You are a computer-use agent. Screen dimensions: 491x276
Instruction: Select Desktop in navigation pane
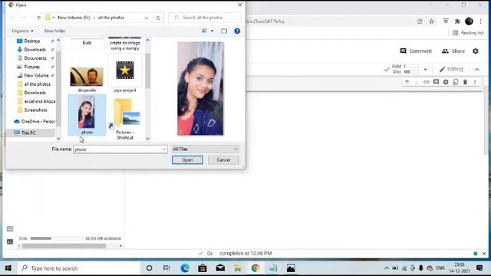(x=32, y=41)
